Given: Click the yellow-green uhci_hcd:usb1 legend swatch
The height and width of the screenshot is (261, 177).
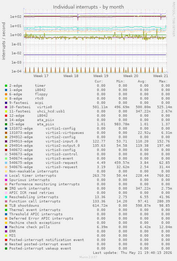Looking at the screenshot, I should click(x=6, y=111).
